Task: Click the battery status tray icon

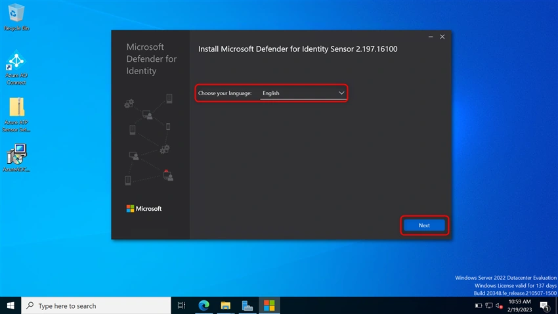Action: (x=479, y=305)
